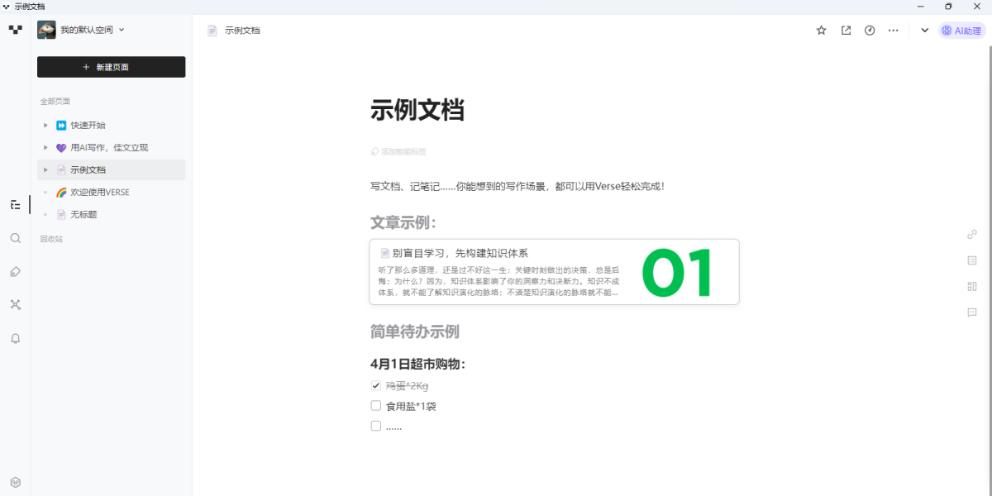Check the 食用盐*1袋 todo checkbox

(x=376, y=406)
